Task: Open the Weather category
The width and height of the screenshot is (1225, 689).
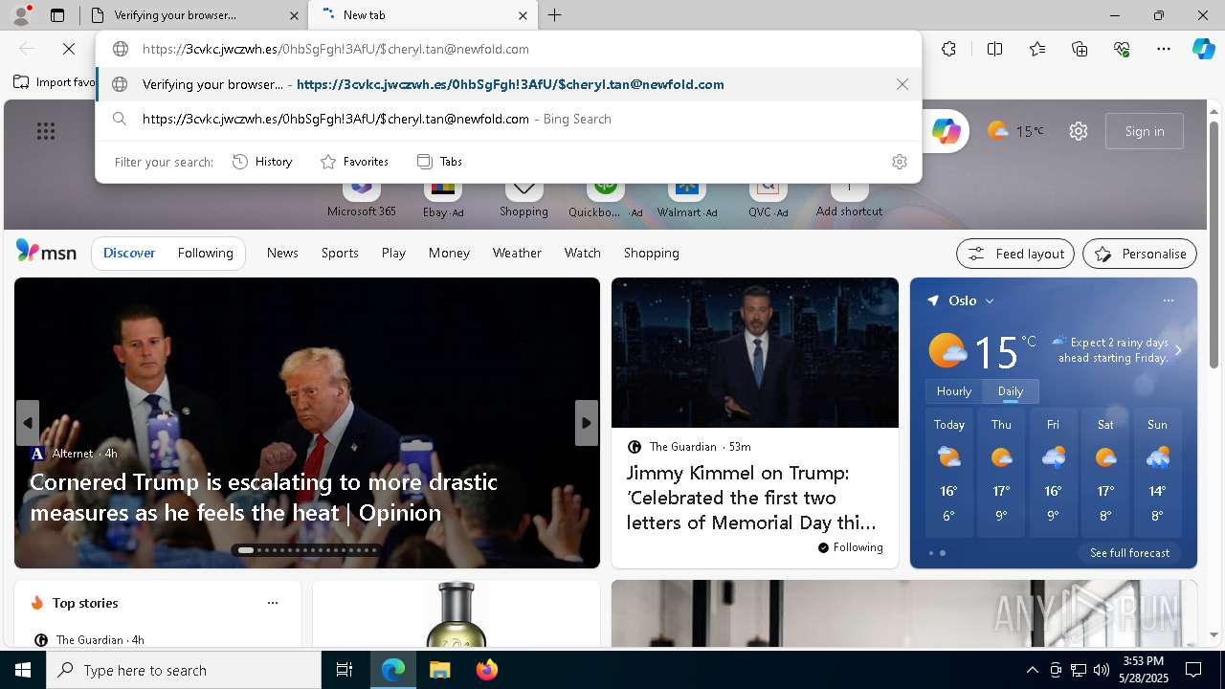Action: pyautogui.click(x=517, y=253)
